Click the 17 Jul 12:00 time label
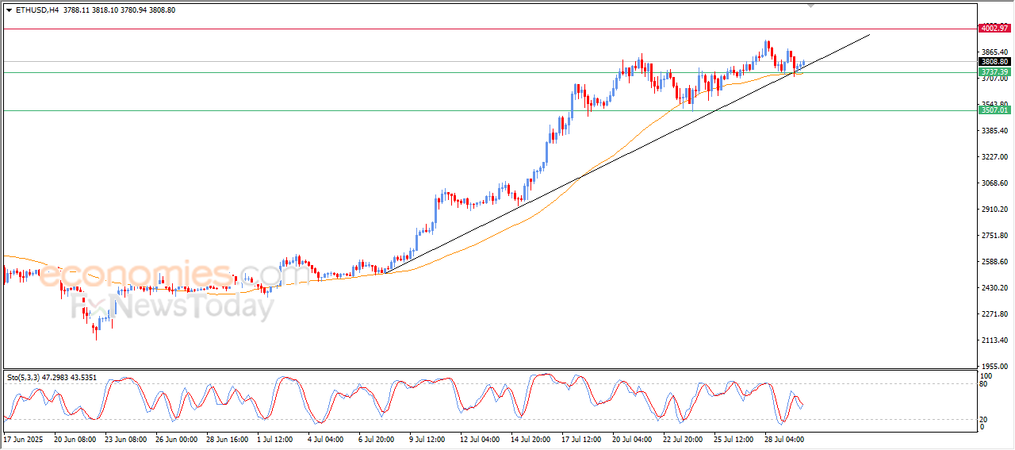 pos(583,438)
